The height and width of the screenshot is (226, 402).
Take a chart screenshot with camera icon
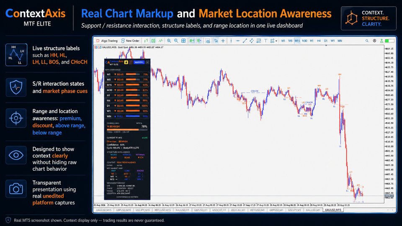pyautogui.click(x=208, y=41)
